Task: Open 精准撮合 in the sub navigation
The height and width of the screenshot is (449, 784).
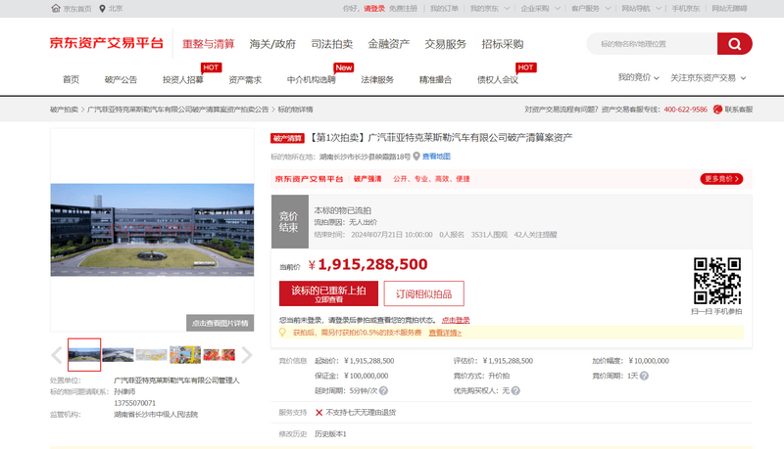Action: click(435, 79)
